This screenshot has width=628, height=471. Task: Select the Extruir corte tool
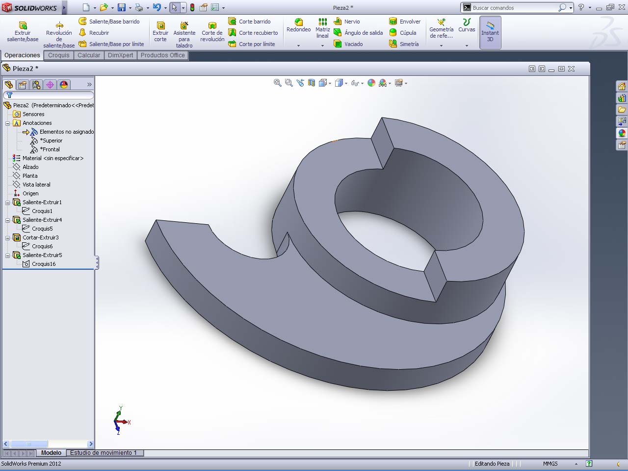pyautogui.click(x=160, y=32)
